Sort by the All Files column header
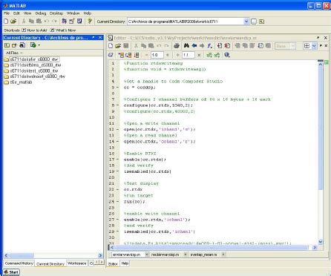The width and height of the screenshot is (331, 276). coord(53,53)
